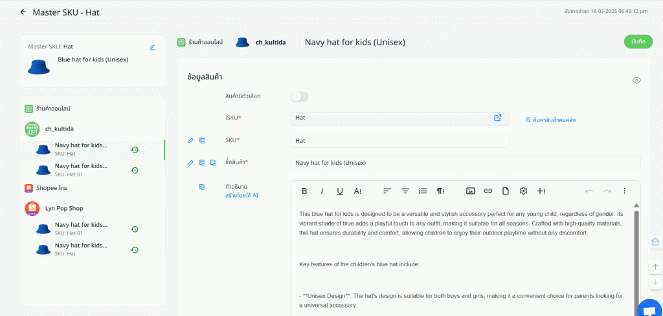Toggle the product variants switch
Image resolution: width=663 pixels, height=316 pixels.
coord(300,96)
